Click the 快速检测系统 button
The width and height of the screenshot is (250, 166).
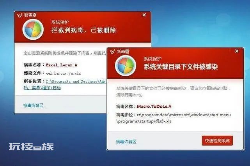click(x=217, y=141)
